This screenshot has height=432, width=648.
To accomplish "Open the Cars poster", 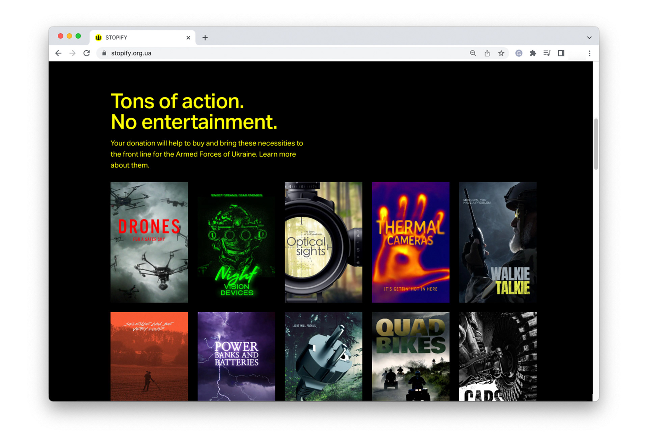I will (x=498, y=356).
